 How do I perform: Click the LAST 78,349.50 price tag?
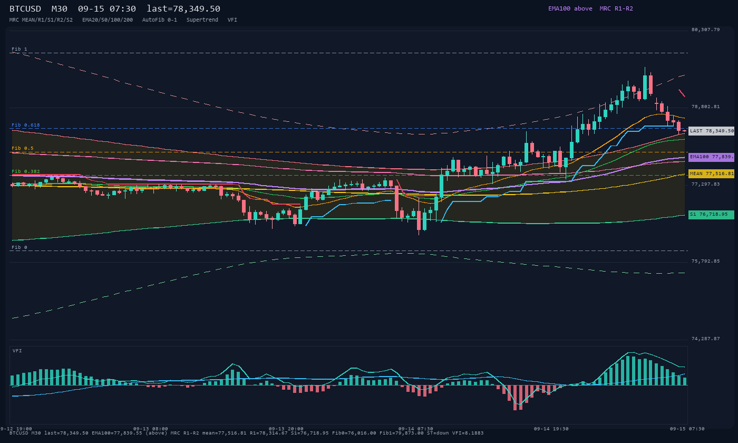pyautogui.click(x=712, y=131)
